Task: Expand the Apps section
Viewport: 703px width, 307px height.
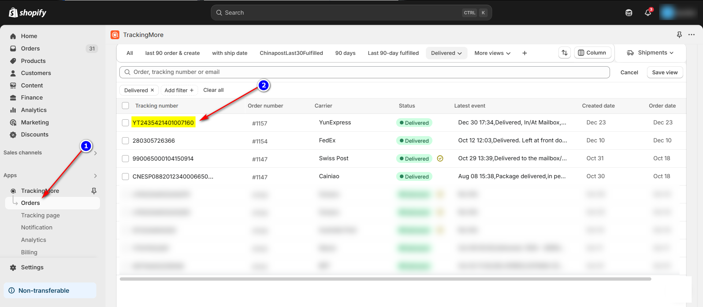Action: click(95, 176)
